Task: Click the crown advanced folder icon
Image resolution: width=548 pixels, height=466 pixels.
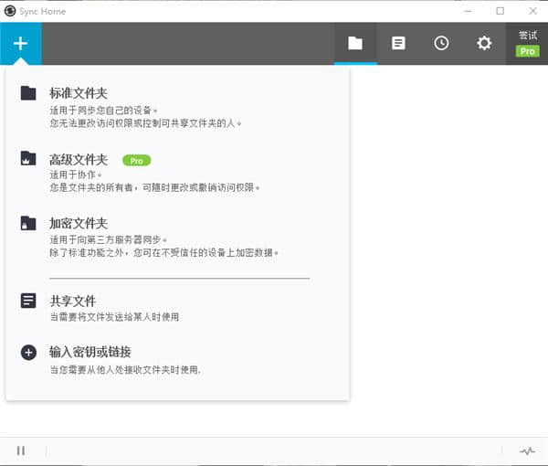Action: pyautogui.click(x=28, y=159)
